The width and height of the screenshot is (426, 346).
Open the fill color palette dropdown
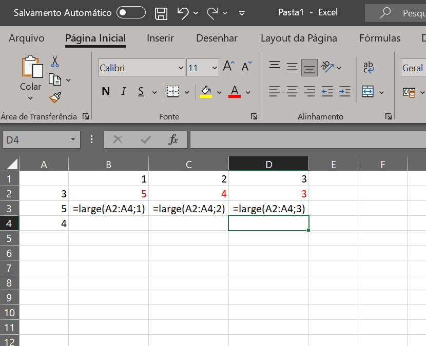point(219,93)
